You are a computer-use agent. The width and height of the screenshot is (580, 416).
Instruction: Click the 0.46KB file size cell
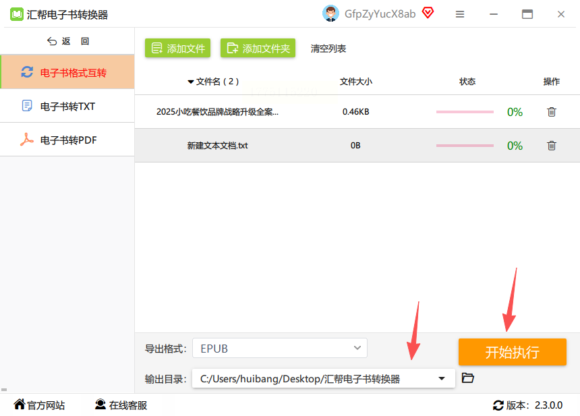[355, 112]
